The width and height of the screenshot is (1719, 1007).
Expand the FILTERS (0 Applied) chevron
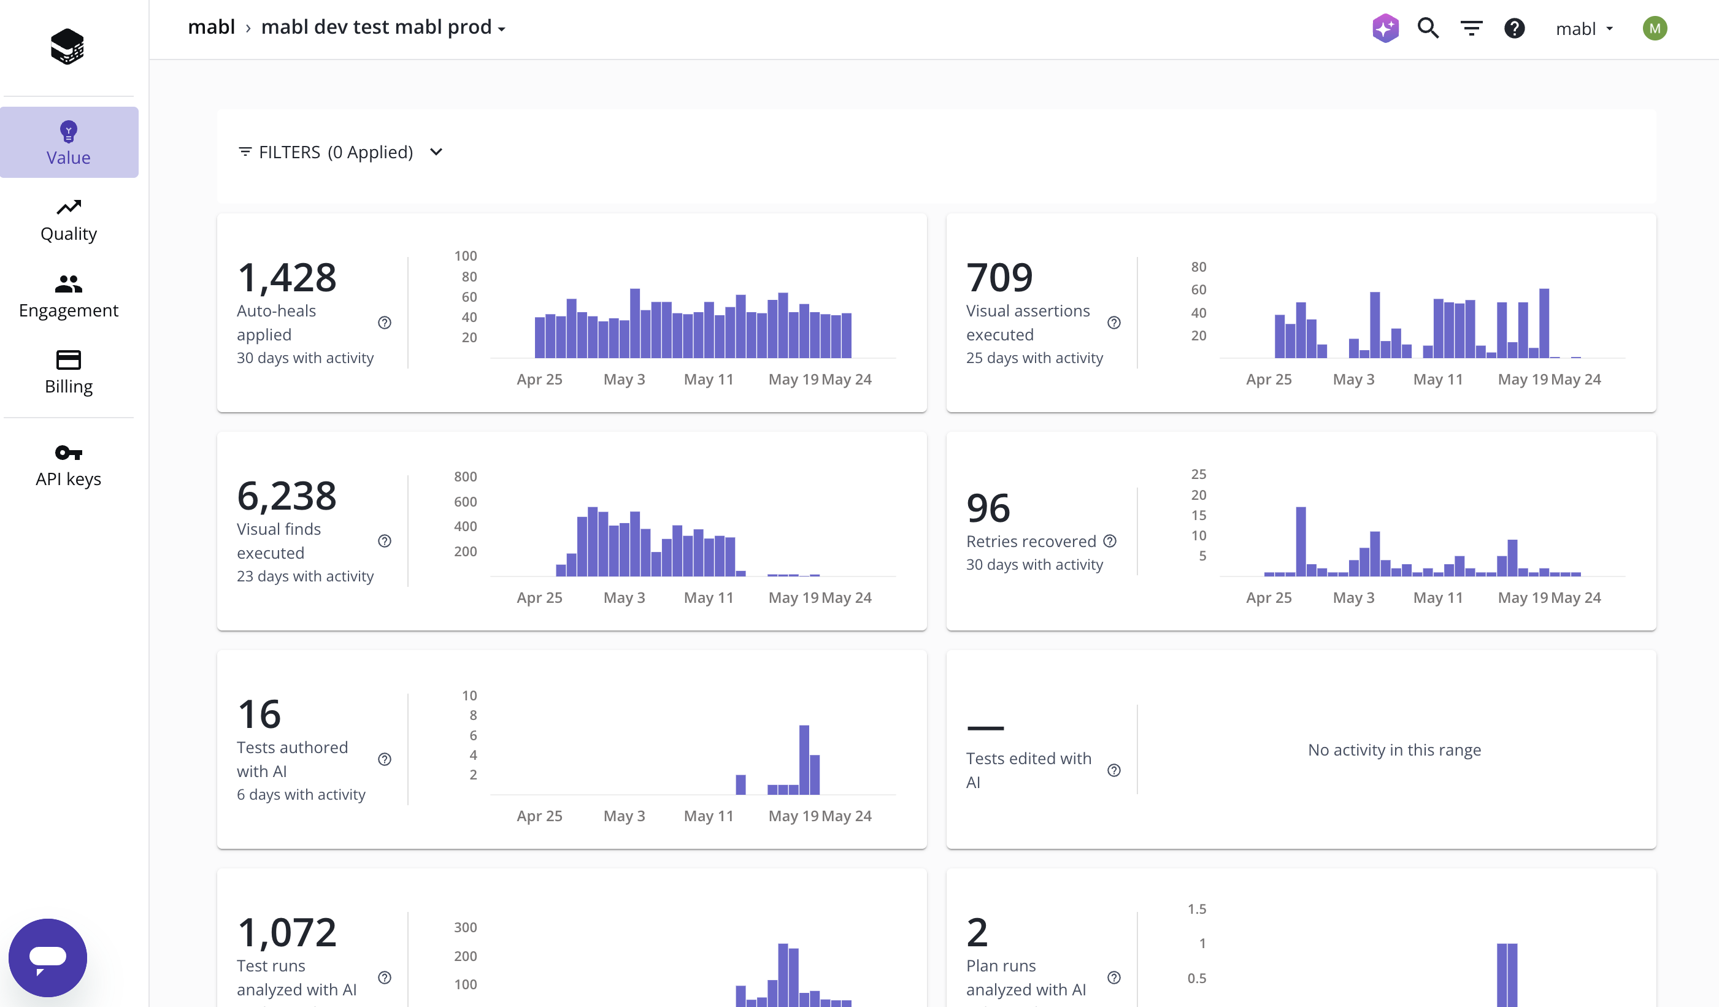point(437,152)
